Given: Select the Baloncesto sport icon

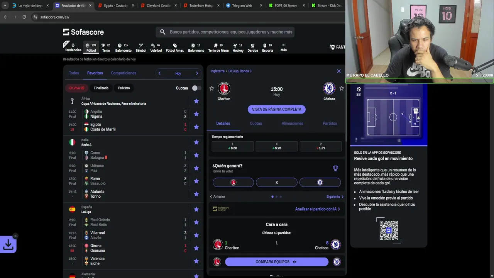Looking at the screenshot, I should tap(123, 47).
